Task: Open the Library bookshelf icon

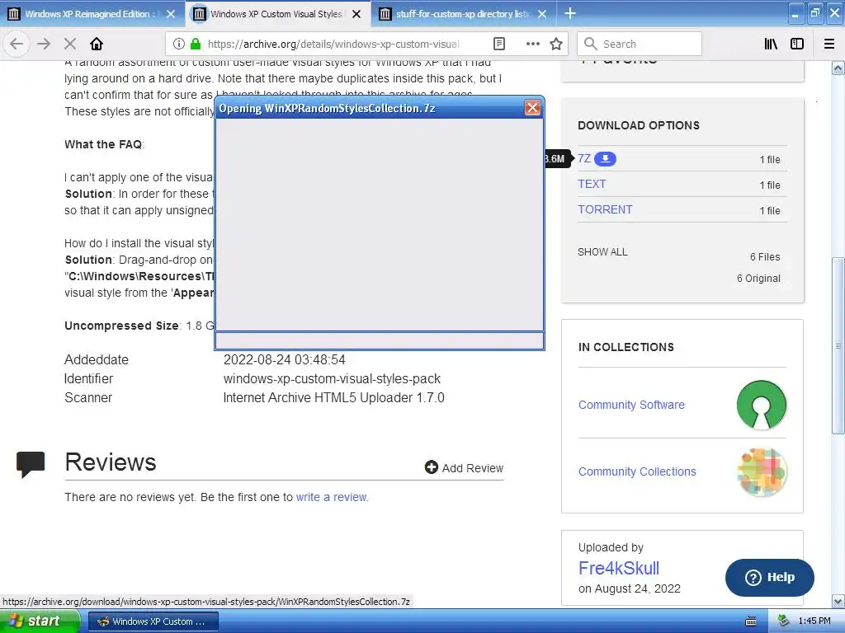Action: 771,44
